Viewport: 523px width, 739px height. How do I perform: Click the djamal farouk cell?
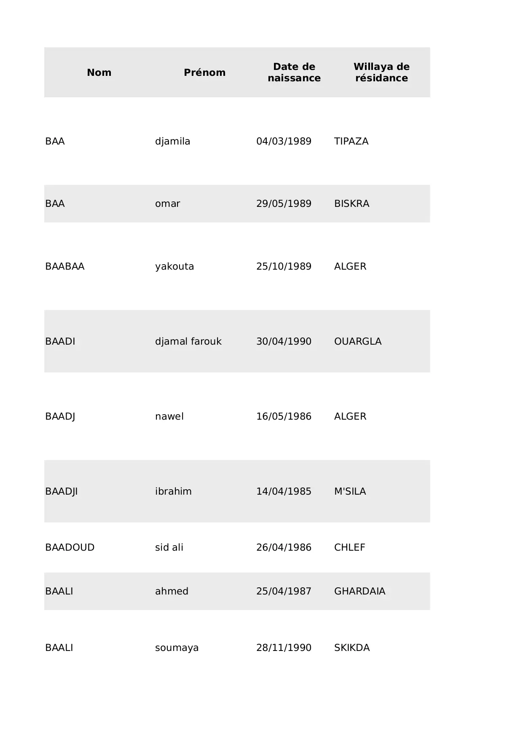(188, 341)
